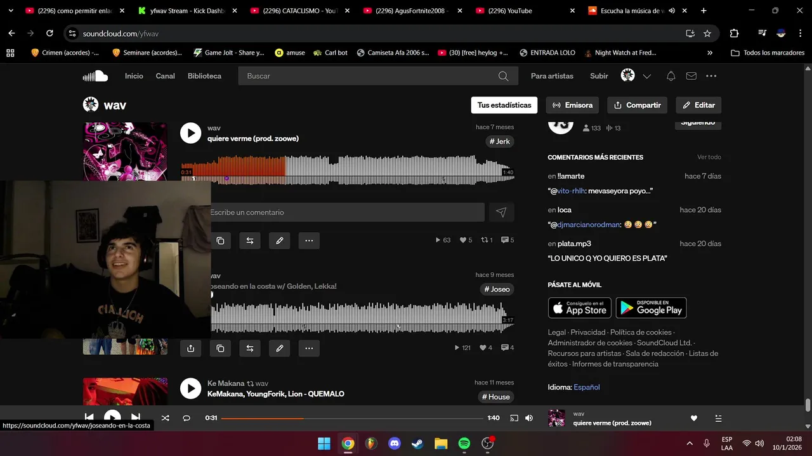Open Ver todo recent comments link
This screenshot has width=812, height=456.
(709, 157)
